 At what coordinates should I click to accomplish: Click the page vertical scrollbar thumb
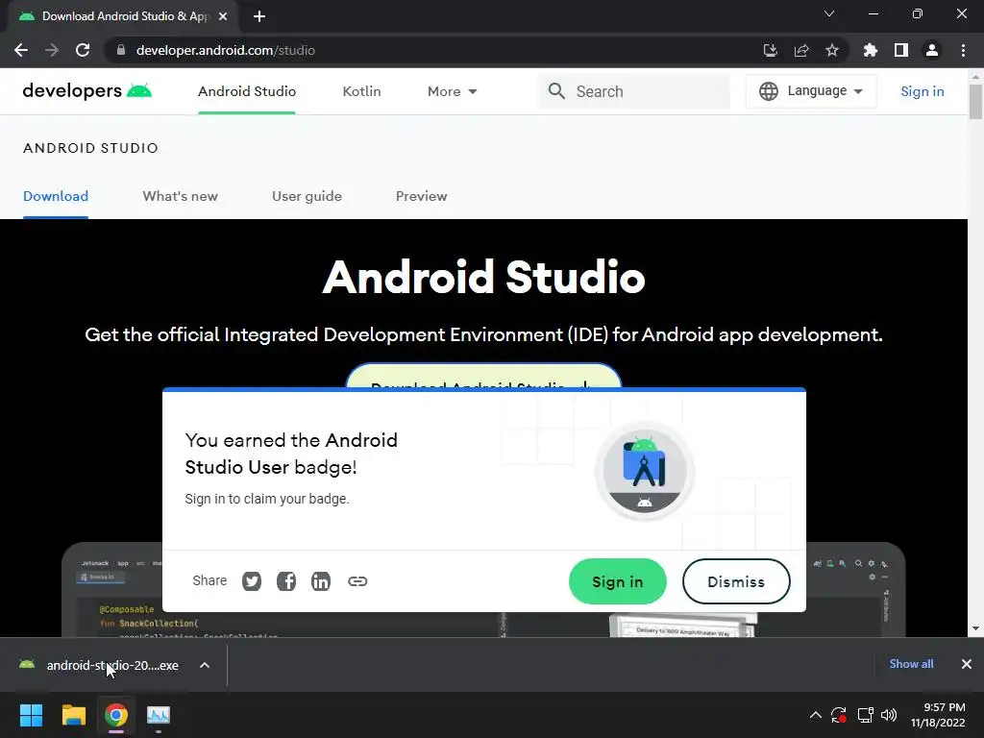tap(975, 101)
